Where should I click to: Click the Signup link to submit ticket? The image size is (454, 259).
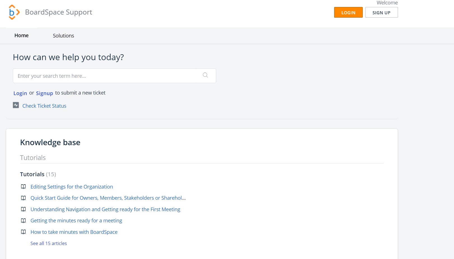(45, 93)
